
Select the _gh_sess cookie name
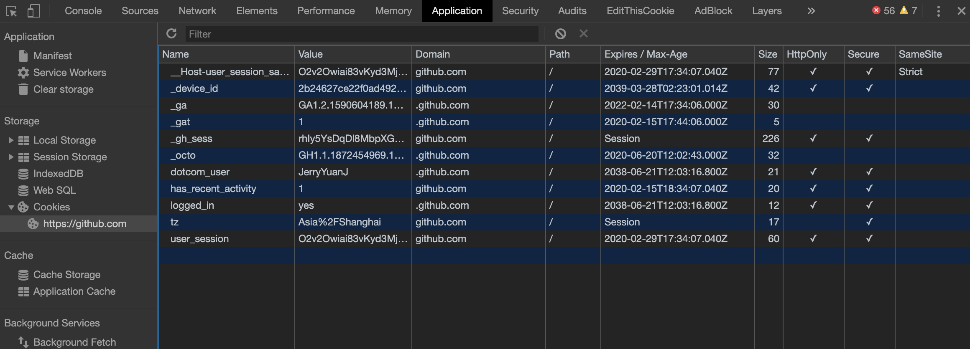coord(191,139)
